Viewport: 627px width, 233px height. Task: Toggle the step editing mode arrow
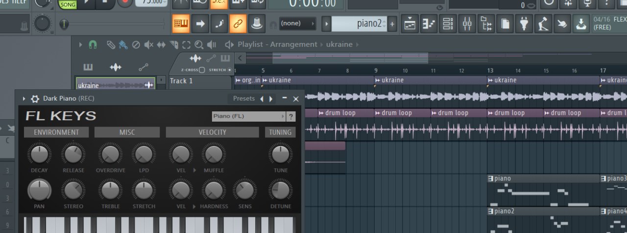200,23
